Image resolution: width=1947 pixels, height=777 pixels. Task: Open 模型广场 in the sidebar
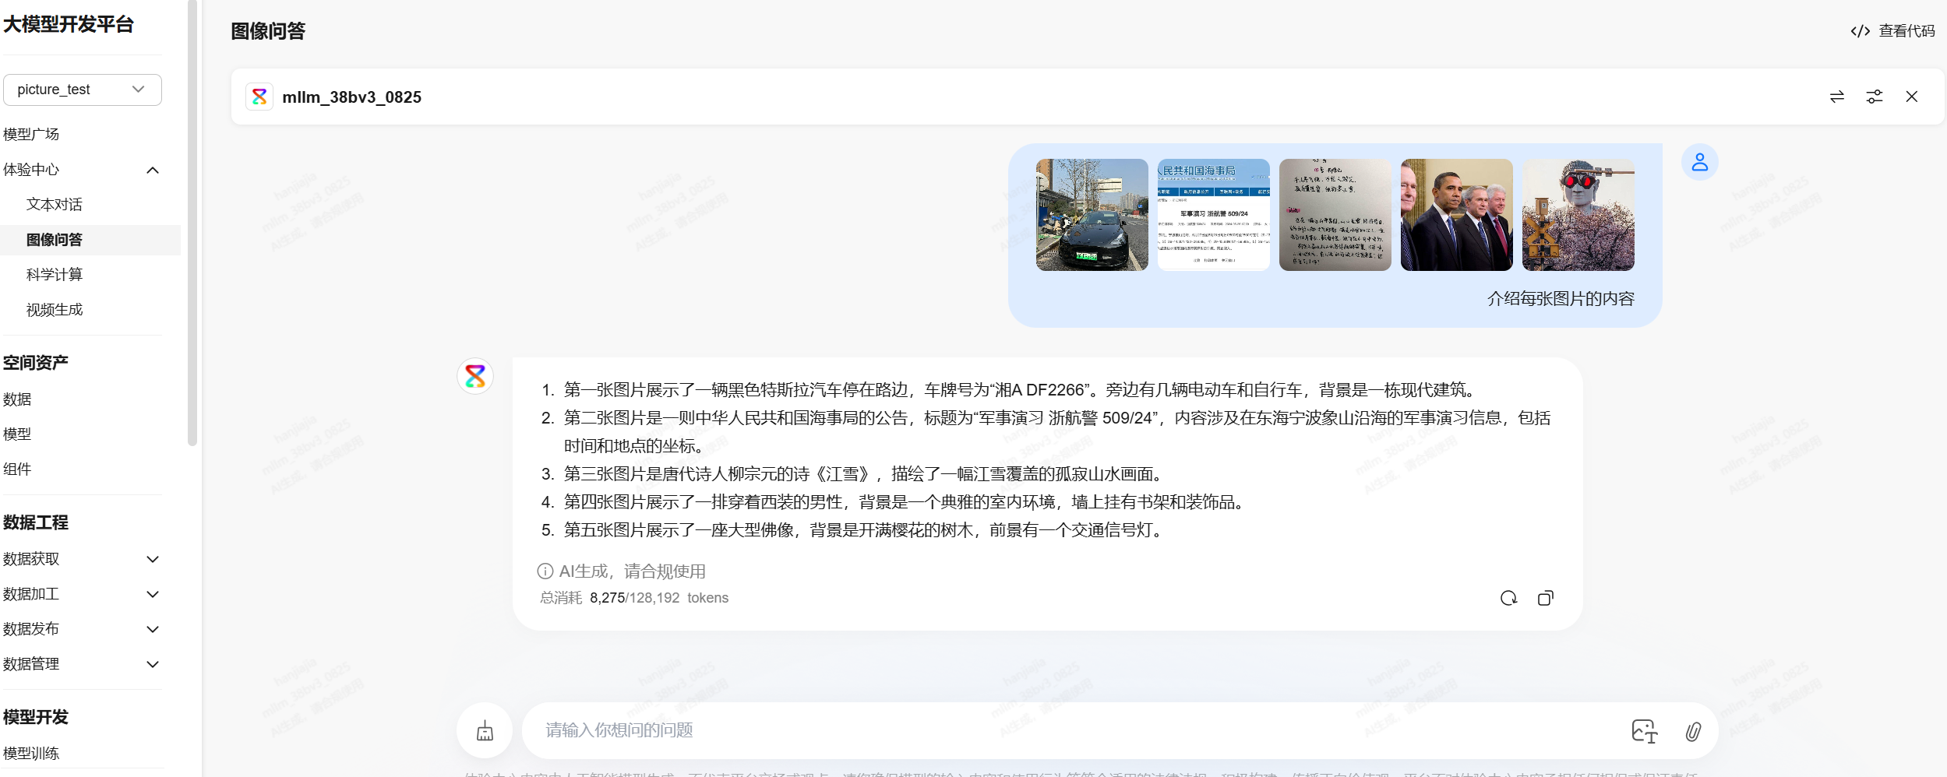pyautogui.click(x=31, y=134)
